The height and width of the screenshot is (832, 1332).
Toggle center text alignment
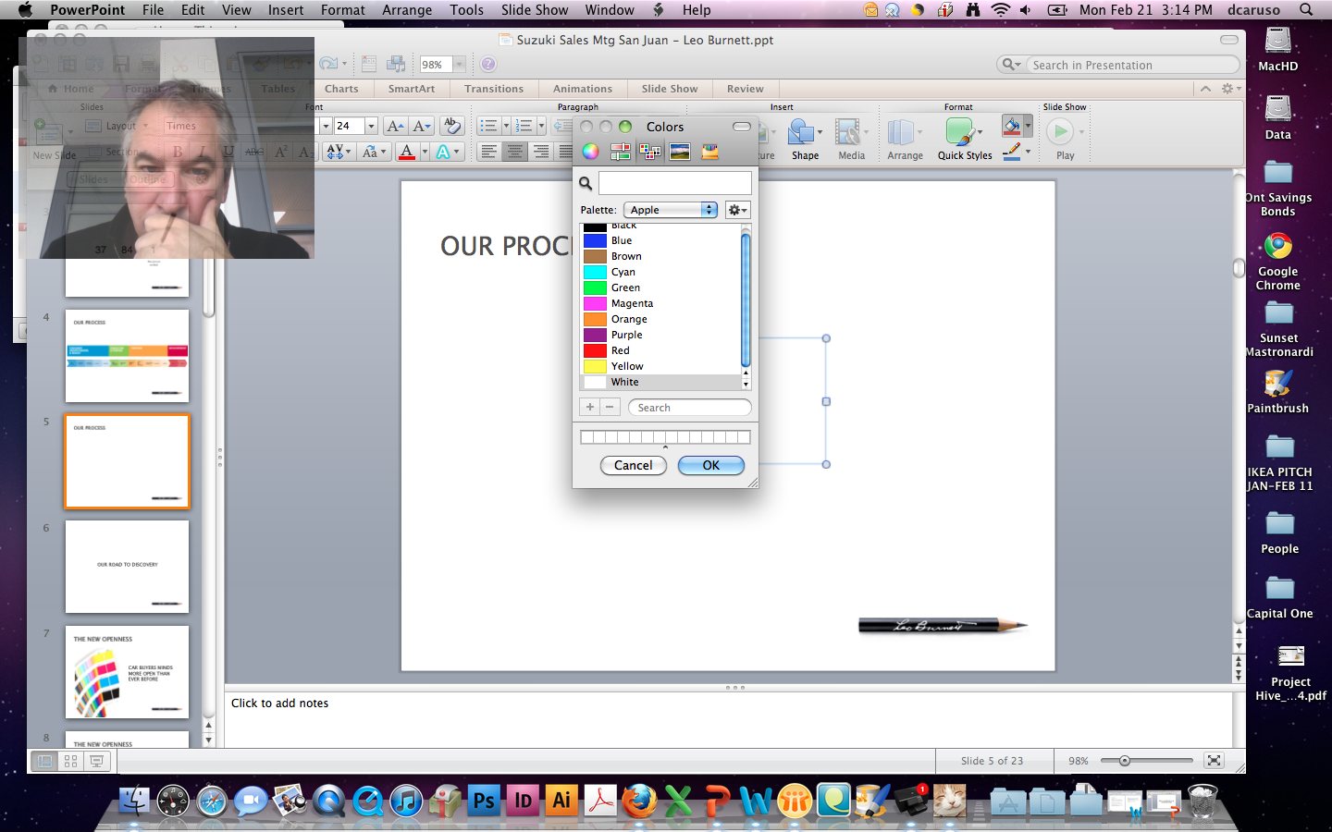tap(515, 152)
